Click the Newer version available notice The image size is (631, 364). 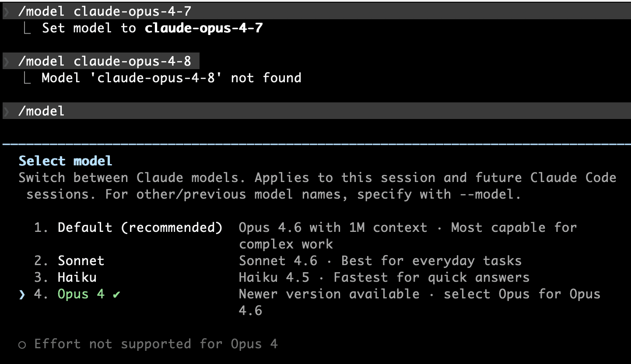click(329, 294)
